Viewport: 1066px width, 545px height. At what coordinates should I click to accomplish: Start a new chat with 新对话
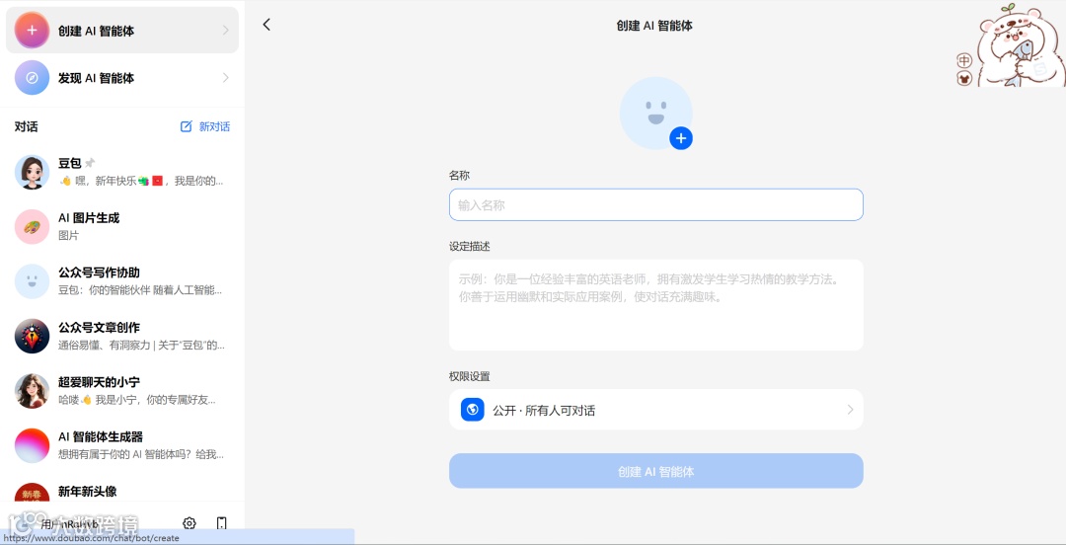[205, 126]
